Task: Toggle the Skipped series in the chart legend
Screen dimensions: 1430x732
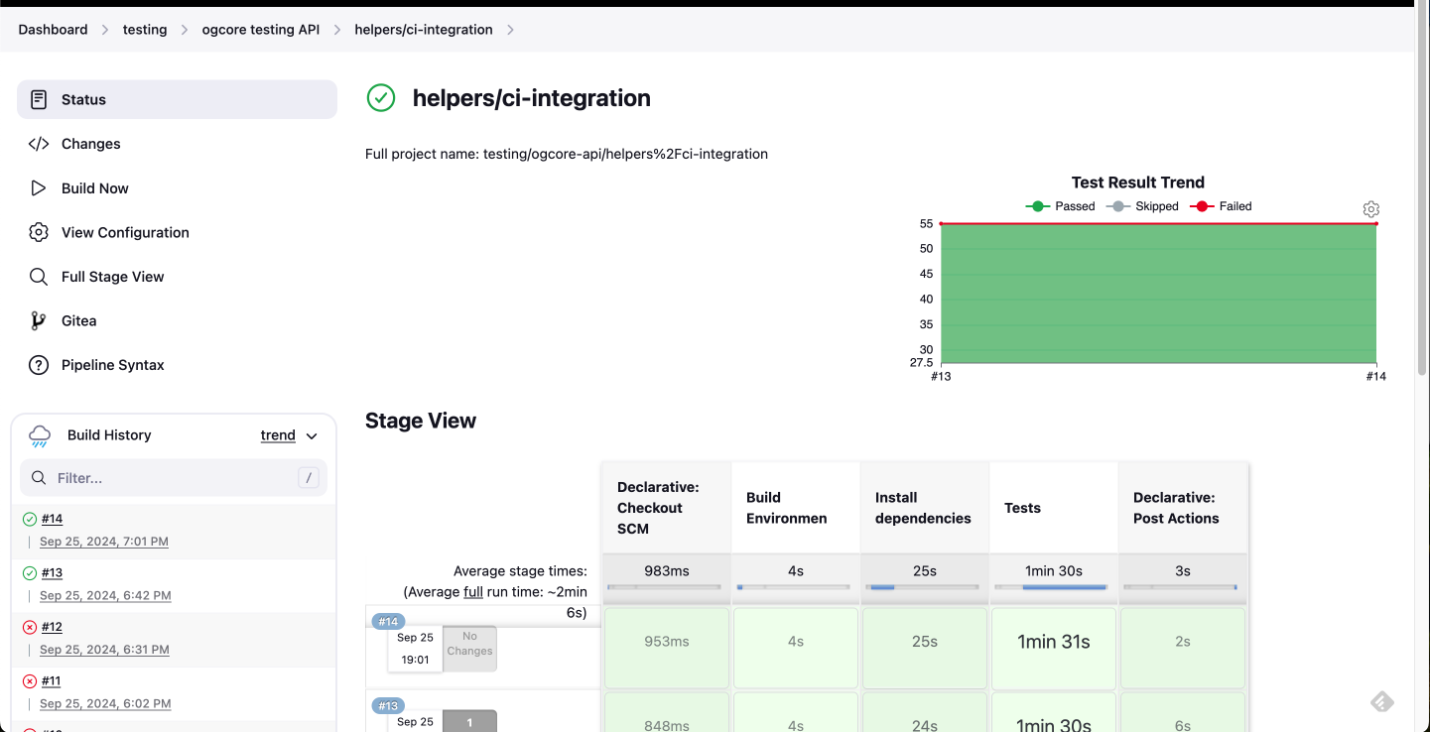Action: pos(1141,206)
